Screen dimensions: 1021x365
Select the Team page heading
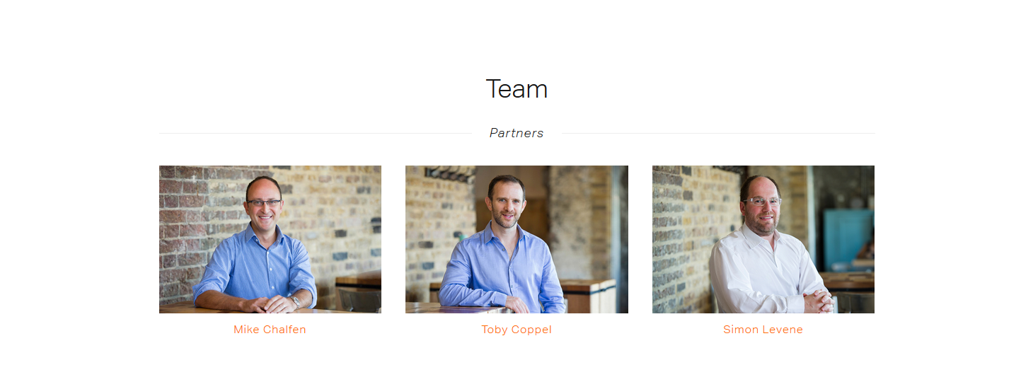click(517, 89)
